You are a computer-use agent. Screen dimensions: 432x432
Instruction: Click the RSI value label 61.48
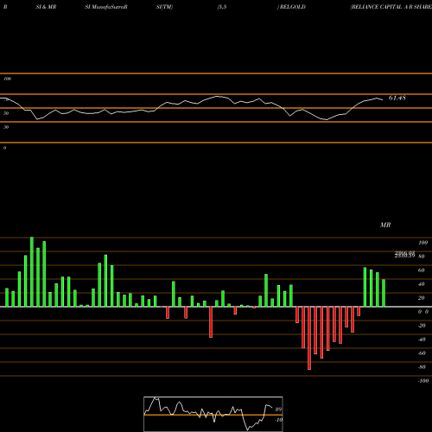pyautogui.click(x=397, y=98)
